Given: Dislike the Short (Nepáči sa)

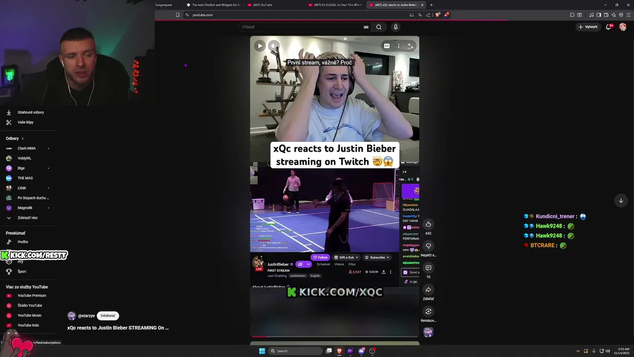Looking at the screenshot, I should click(428, 246).
